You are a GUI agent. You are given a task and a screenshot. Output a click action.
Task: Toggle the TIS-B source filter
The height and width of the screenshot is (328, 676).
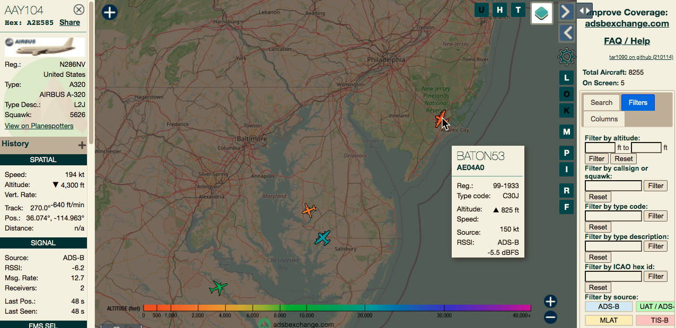point(656,320)
